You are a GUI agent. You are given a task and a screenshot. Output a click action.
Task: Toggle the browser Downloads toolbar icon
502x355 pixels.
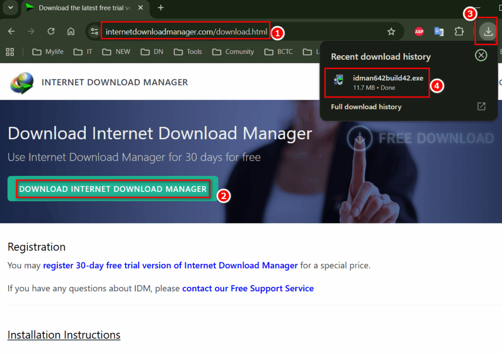click(x=488, y=31)
